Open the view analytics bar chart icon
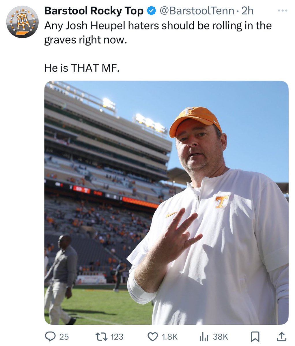Viewport: 295px width, 346px height. (x=204, y=336)
